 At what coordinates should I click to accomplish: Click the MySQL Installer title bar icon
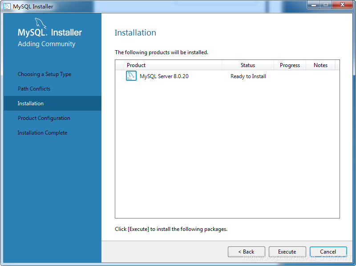click(7, 6)
